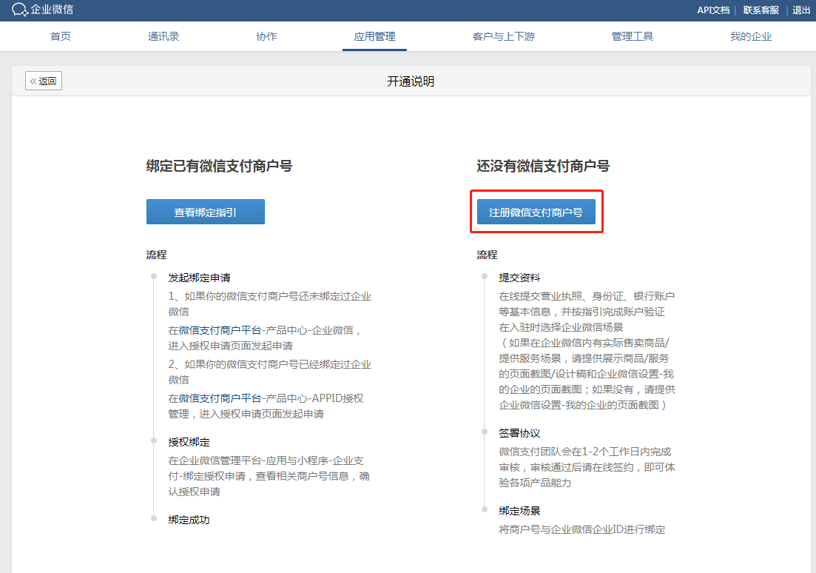This screenshot has height=573, width=816.
Task: Click the 绑定已有微信支付商户号 heading
Action: click(219, 166)
